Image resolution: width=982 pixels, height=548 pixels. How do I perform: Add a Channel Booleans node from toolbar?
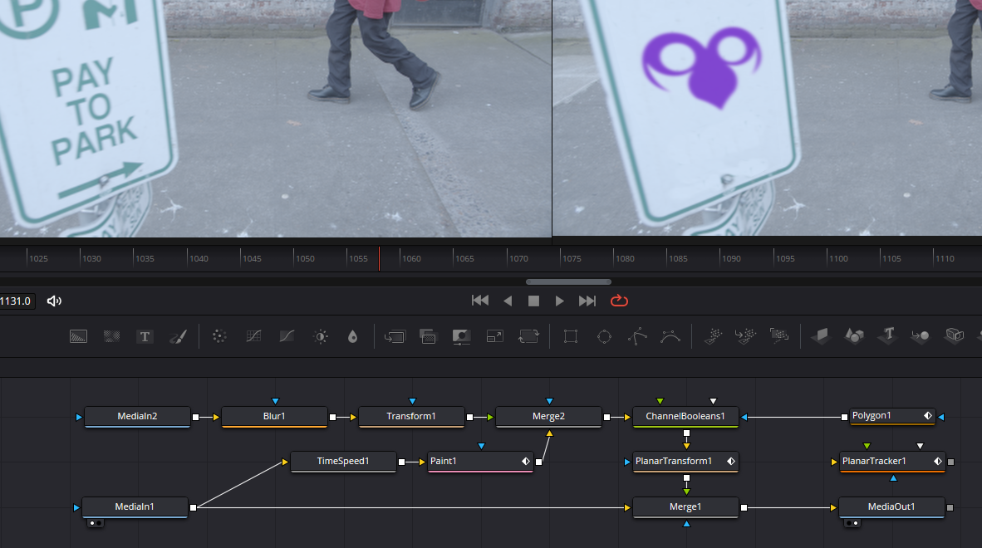tap(428, 336)
